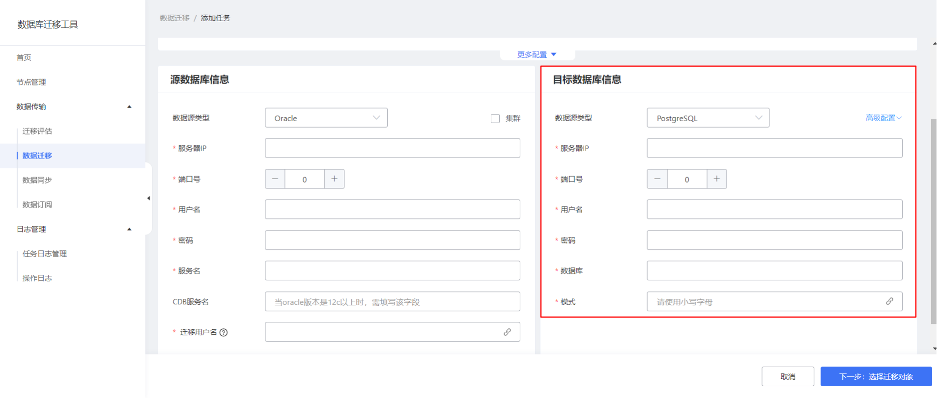The height and width of the screenshot is (398, 937).
Task: Click the source 服务名 input
Action: point(392,271)
